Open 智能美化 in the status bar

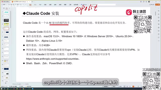pyautogui.click(x=106, y=86)
